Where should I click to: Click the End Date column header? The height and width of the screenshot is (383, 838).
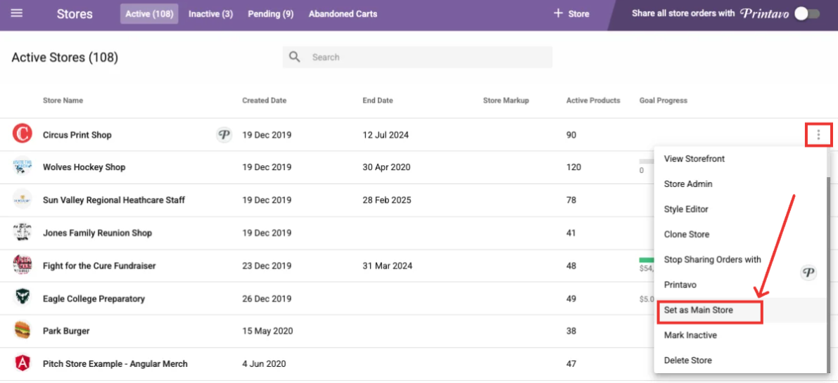(x=377, y=100)
